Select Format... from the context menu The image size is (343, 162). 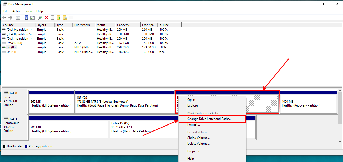point(212,124)
